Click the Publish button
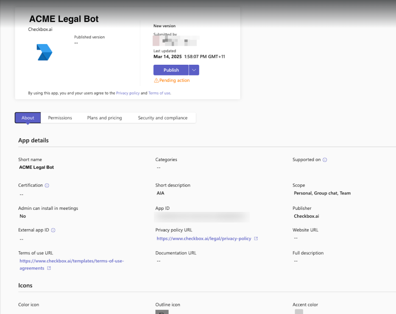The width and height of the screenshot is (396, 314). (x=171, y=70)
